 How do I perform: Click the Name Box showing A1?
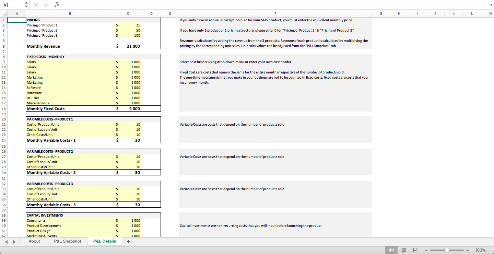coord(12,4)
